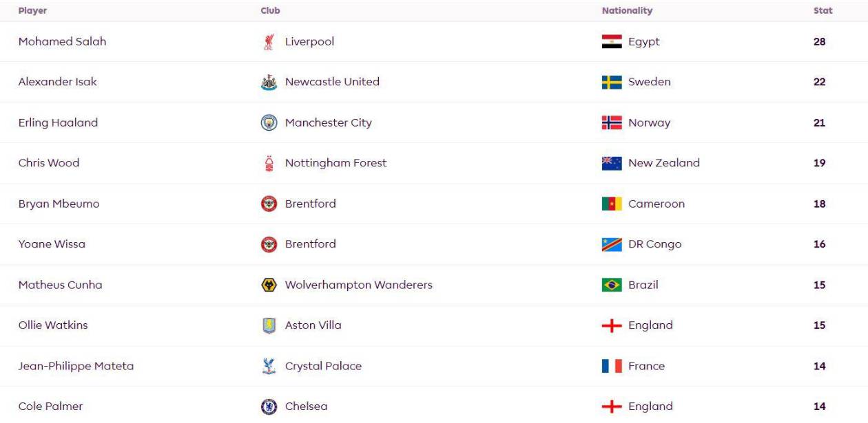Click the Chelsea club badge icon

[x=269, y=406]
